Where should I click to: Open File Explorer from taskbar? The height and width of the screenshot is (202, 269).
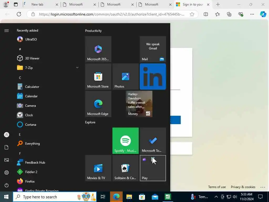point(129,197)
